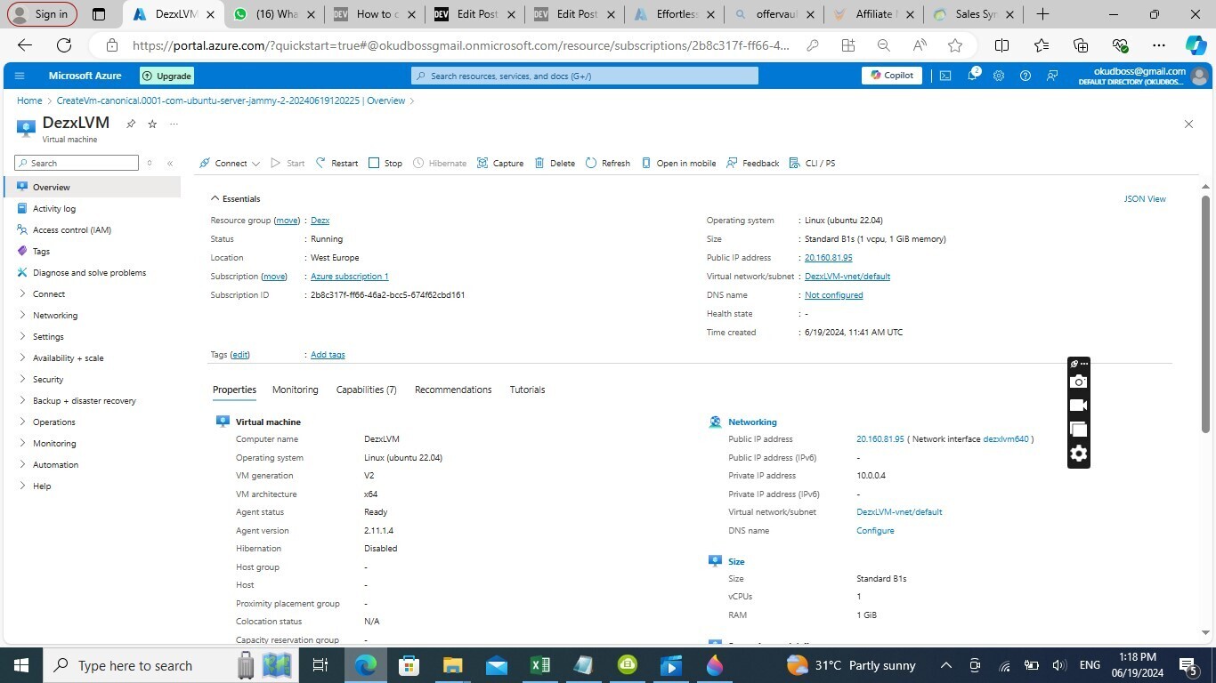
Task: Go to Home in the breadcrumb
Action: (29, 100)
